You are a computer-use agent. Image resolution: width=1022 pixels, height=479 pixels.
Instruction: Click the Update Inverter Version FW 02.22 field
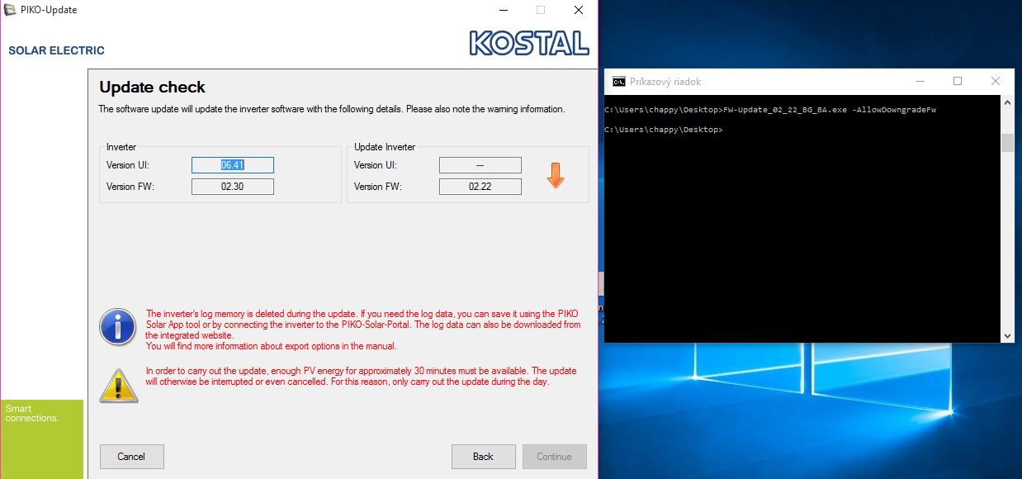coord(480,187)
